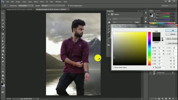
Task: Open the Color panel options menu
Action: 176,11
